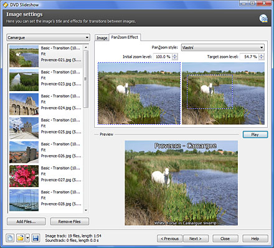The width and height of the screenshot is (274, 248).
Task: Click the Open project folder icon
Action: [x=21, y=238]
